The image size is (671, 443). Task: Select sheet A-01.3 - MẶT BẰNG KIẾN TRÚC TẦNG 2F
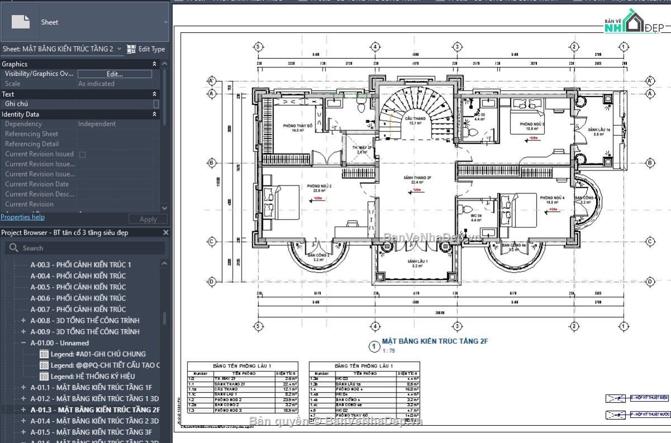click(95, 409)
